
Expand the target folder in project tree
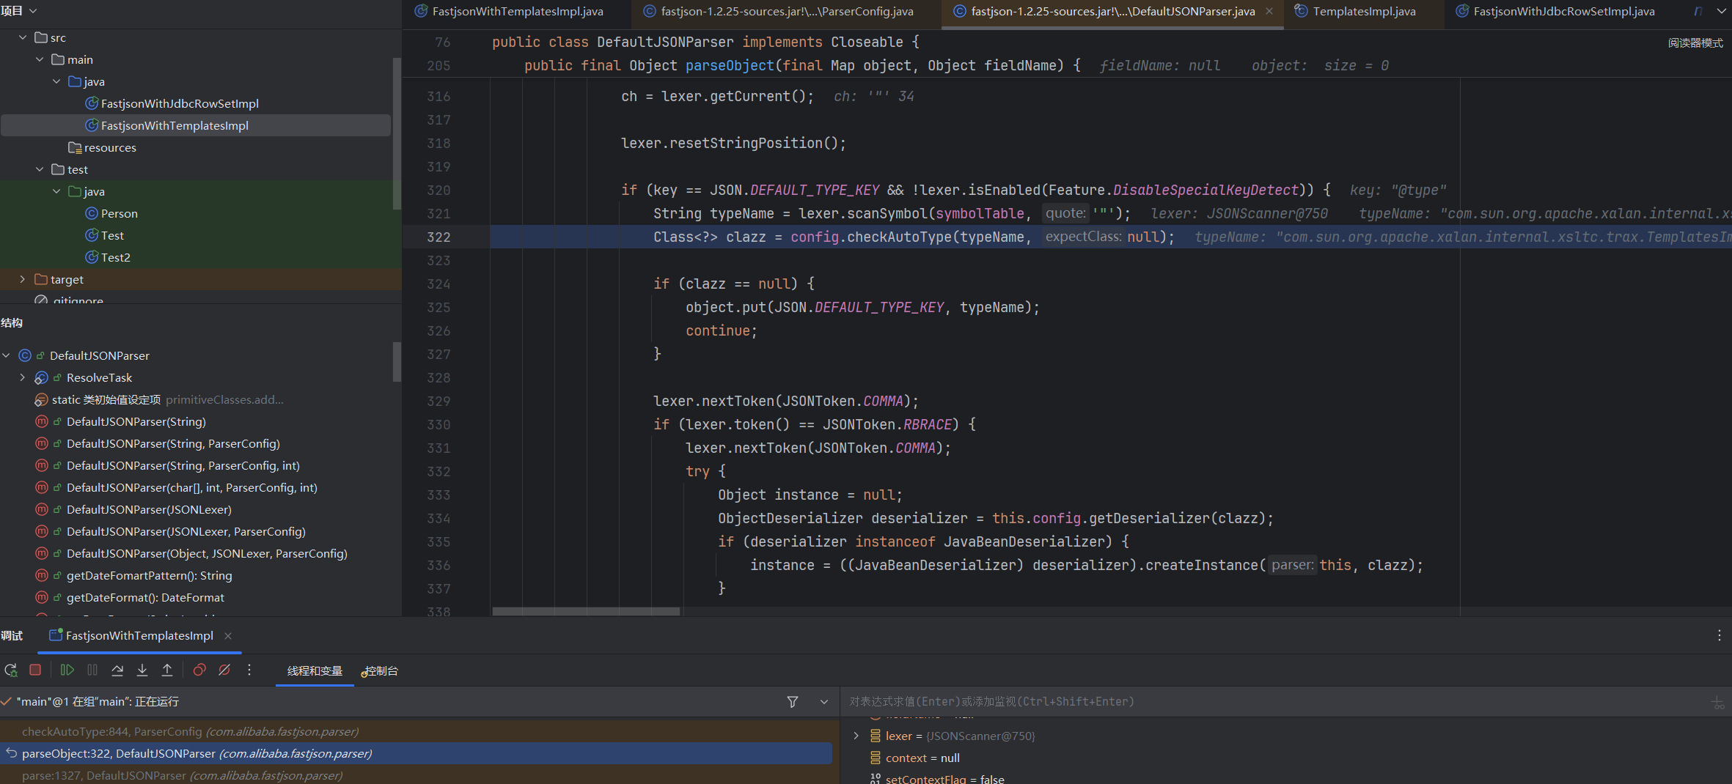[x=23, y=279]
